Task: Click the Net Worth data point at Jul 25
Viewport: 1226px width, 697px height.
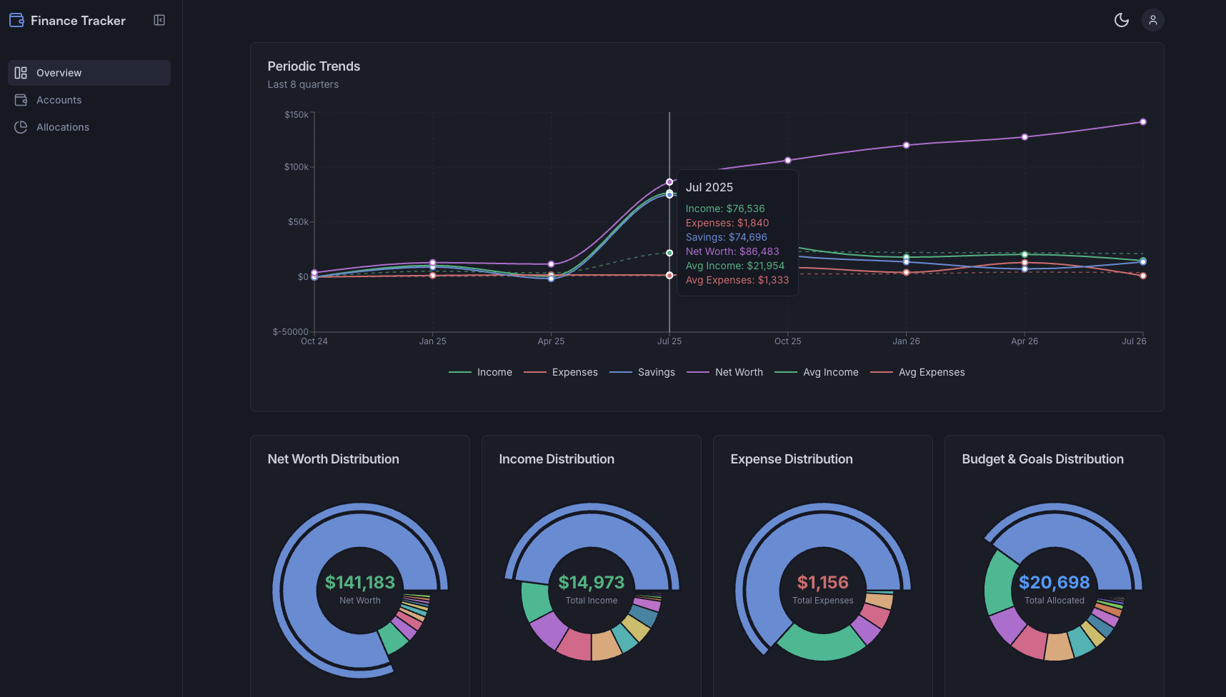Action: (669, 182)
